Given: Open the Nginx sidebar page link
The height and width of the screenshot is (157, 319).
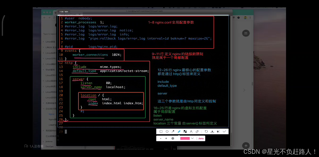Looking at the screenshot, I should 52,114.
